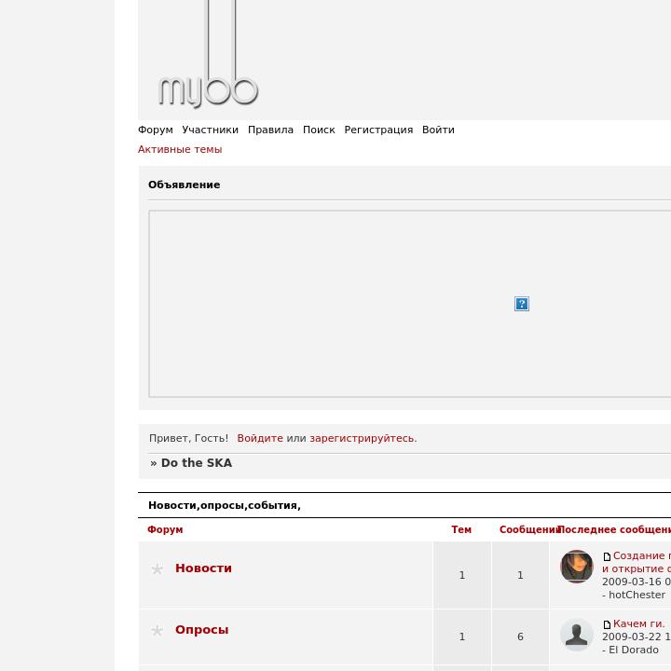This screenshot has width=671, height=671.
Task: Click the Форум column header
Action: [x=165, y=529]
